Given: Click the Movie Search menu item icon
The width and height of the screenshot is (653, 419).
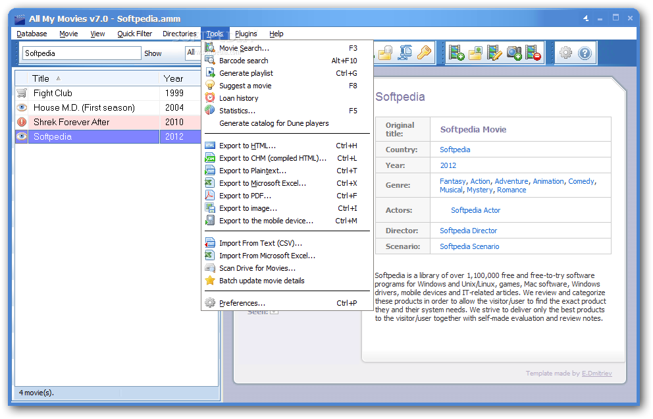Looking at the screenshot, I should click(210, 48).
